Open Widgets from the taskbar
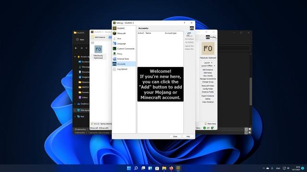This screenshot has height=172, width=307. 150,168
